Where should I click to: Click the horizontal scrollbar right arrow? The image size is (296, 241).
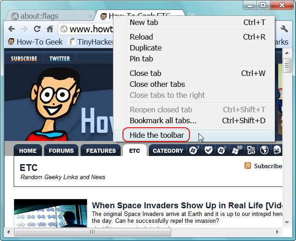277,232
